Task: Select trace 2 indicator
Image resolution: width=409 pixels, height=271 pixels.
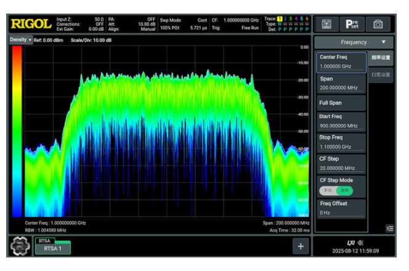Action: click(285, 18)
